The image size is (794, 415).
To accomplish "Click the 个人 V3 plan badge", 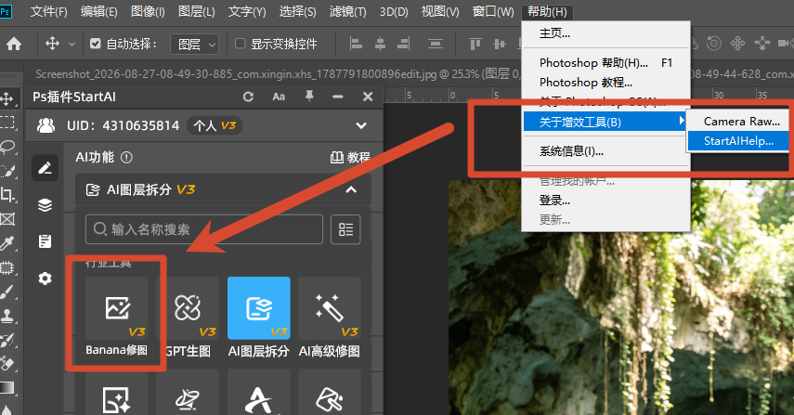I will point(215,125).
